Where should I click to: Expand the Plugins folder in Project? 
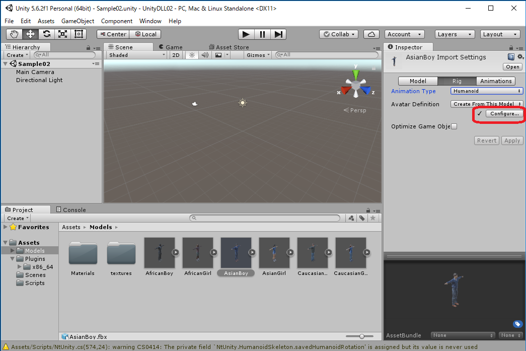pos(13,259)
